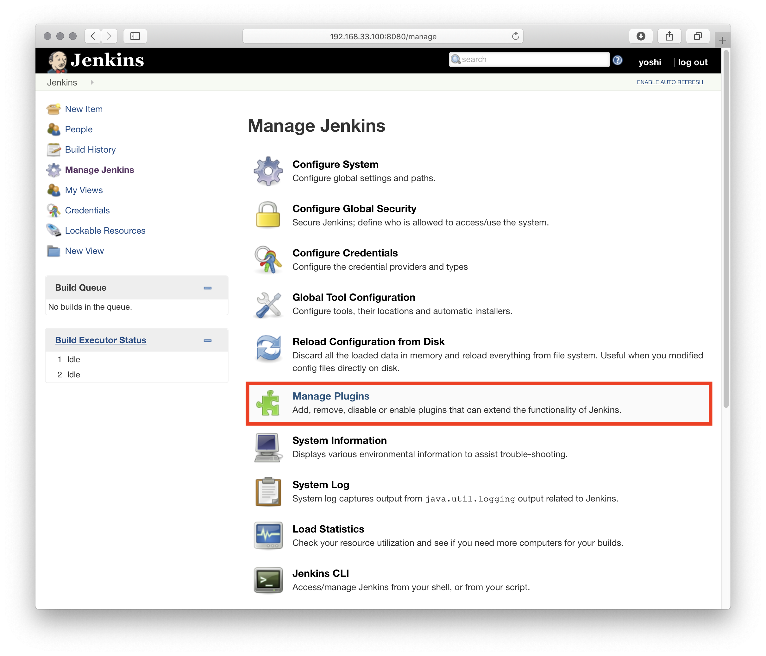The width and height of the screenshot is (766, 656).
Task: Collapse the Build Executor Status panel
Action: 208,341
